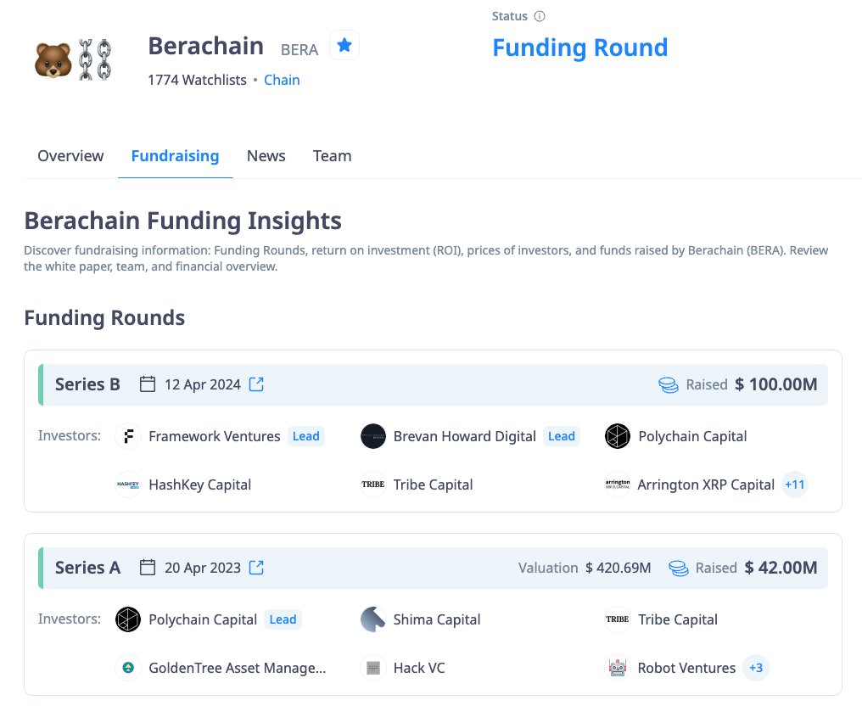Open Series B external link icon
Image resolution: width=862 pixels, height=717 pixels.
[x=256, y=384]
